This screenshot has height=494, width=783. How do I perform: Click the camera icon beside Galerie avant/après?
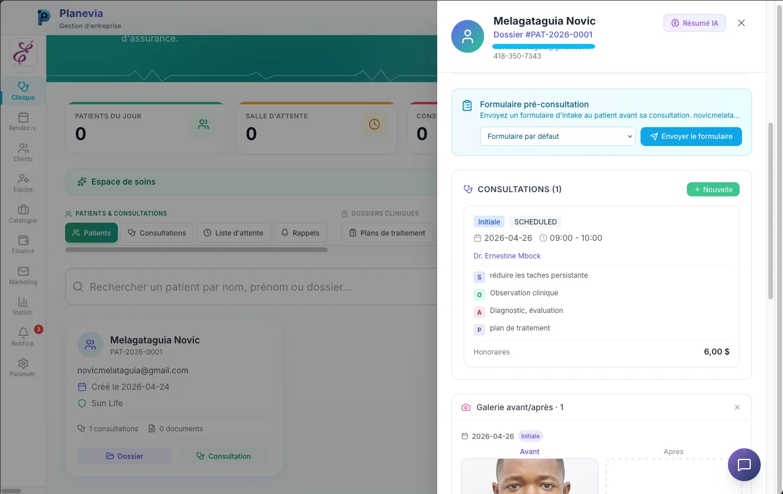click(466, 407)
